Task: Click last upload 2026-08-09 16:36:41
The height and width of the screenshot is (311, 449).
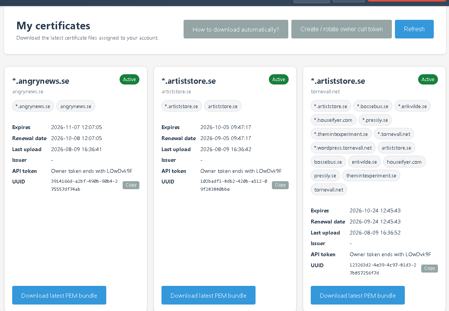Action: click(x=77, y=149)
